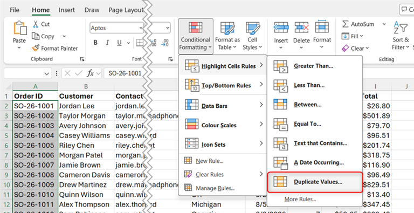Open the Underline style arrow
Viewport: 414px width, 213px height.
[129, 43]
